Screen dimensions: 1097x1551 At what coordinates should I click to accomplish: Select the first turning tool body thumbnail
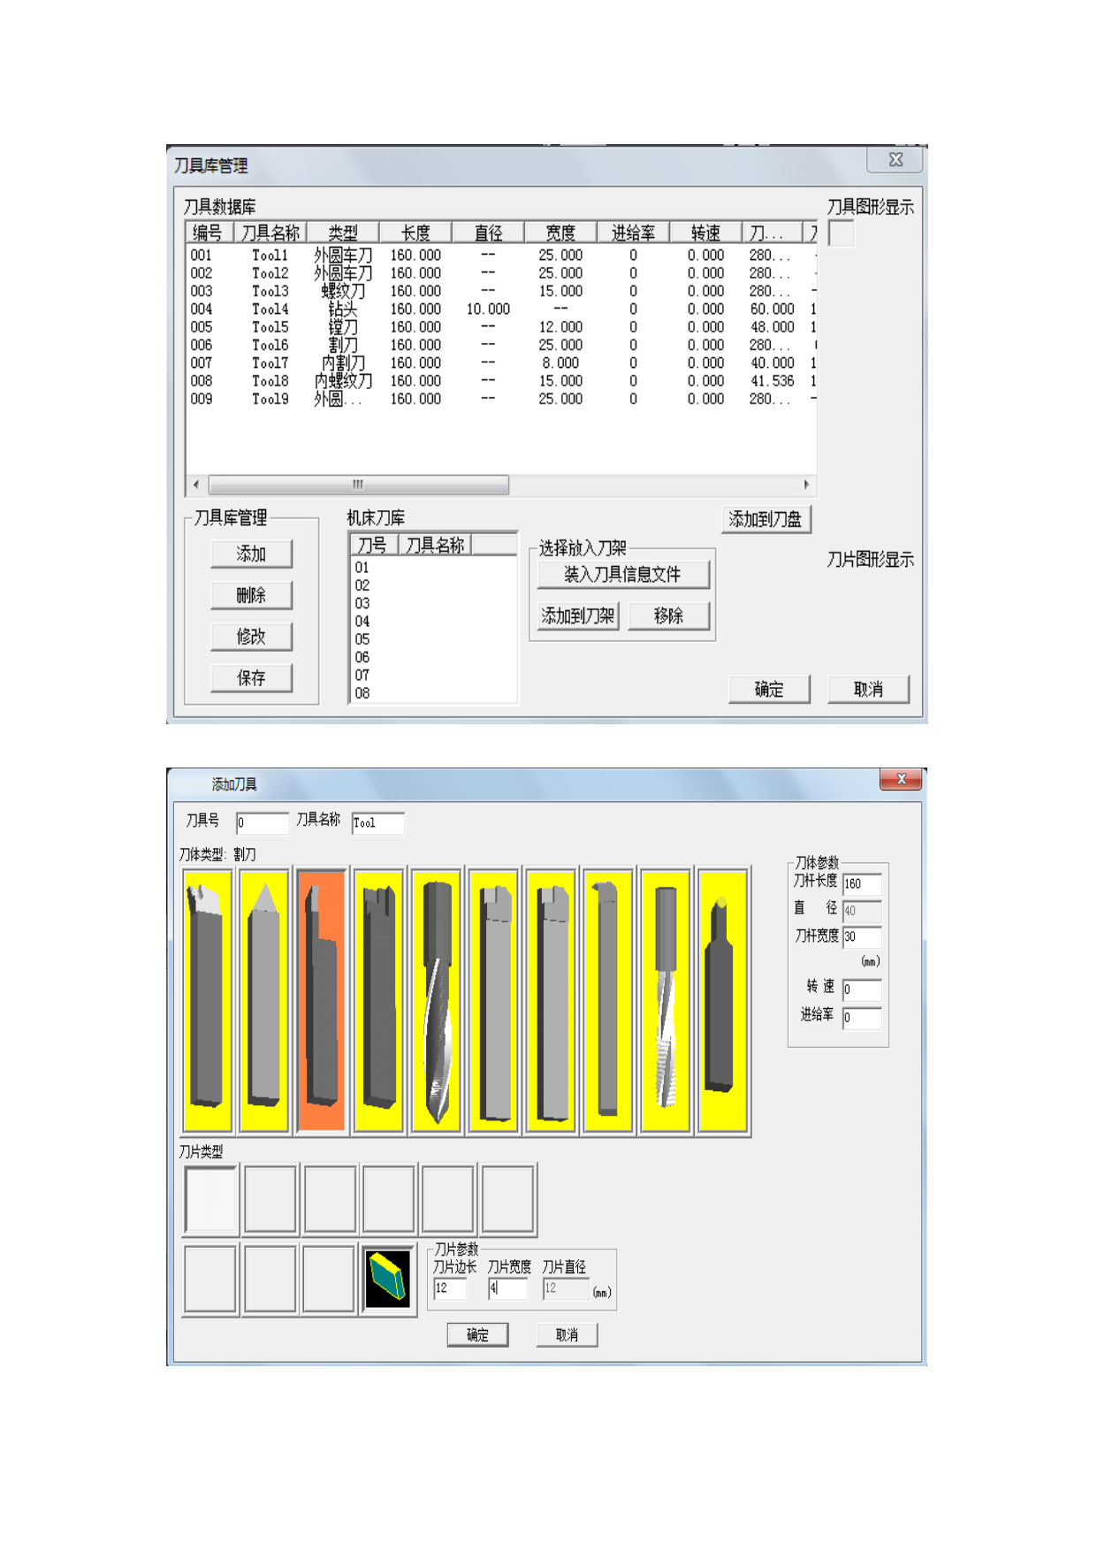(x=208, y=1000)
